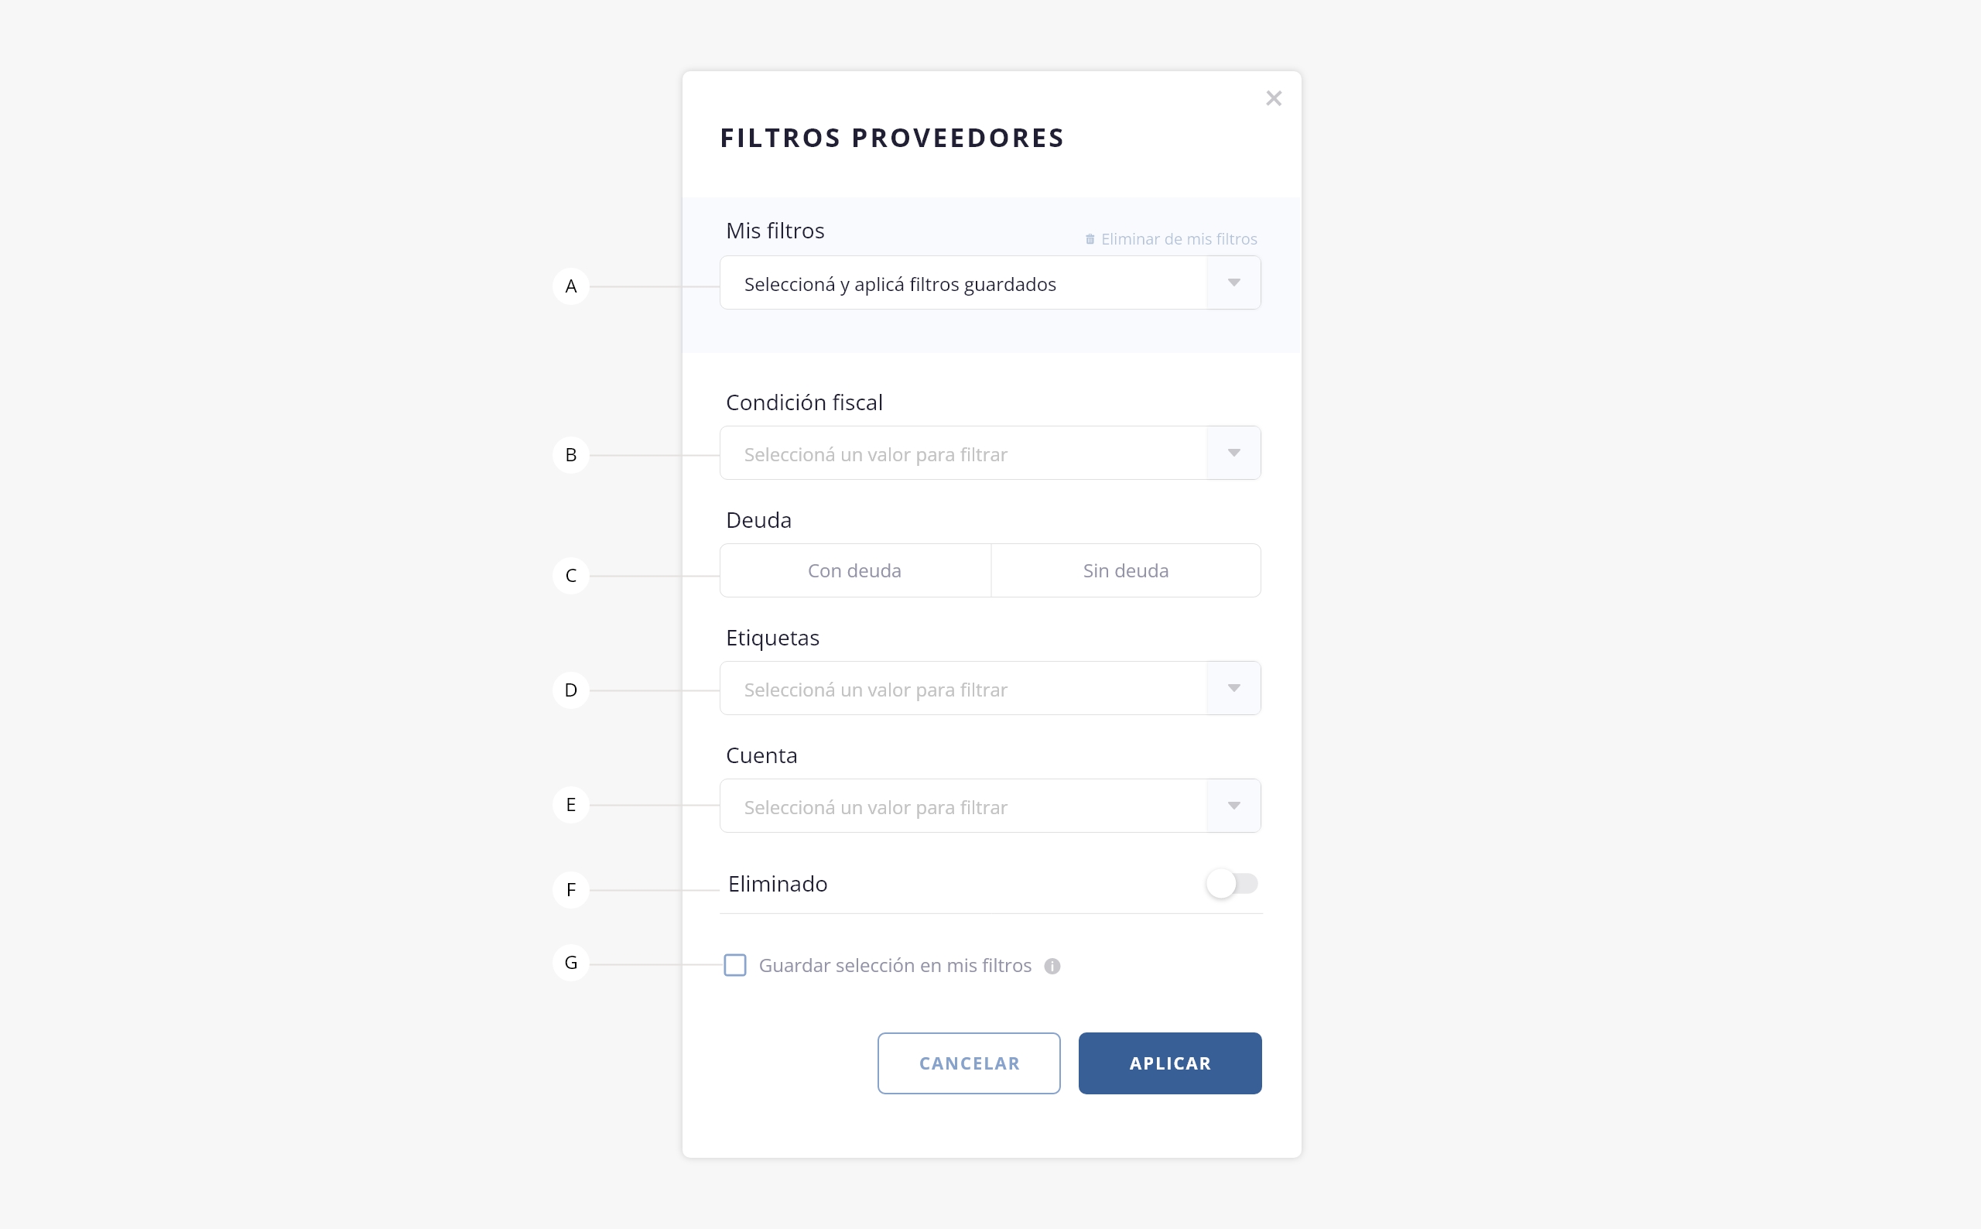Image resolution: width=1981 pixels, height=1229 pixels.
Task: Open Condición fiscal value selector field
Action: click(x=963, y=454)
